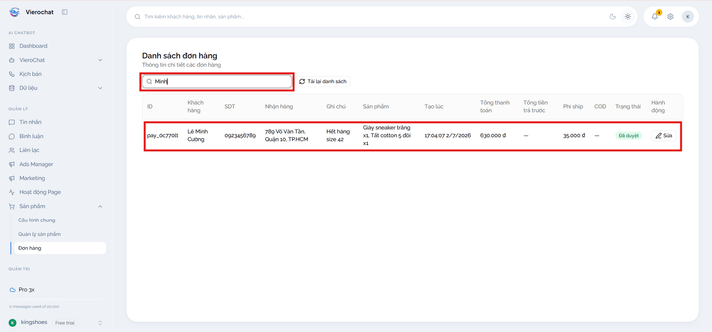Expand the Dữ liệu submenu chevron
The height and width of the screenshot is (332, 712).
click(100, 88)
